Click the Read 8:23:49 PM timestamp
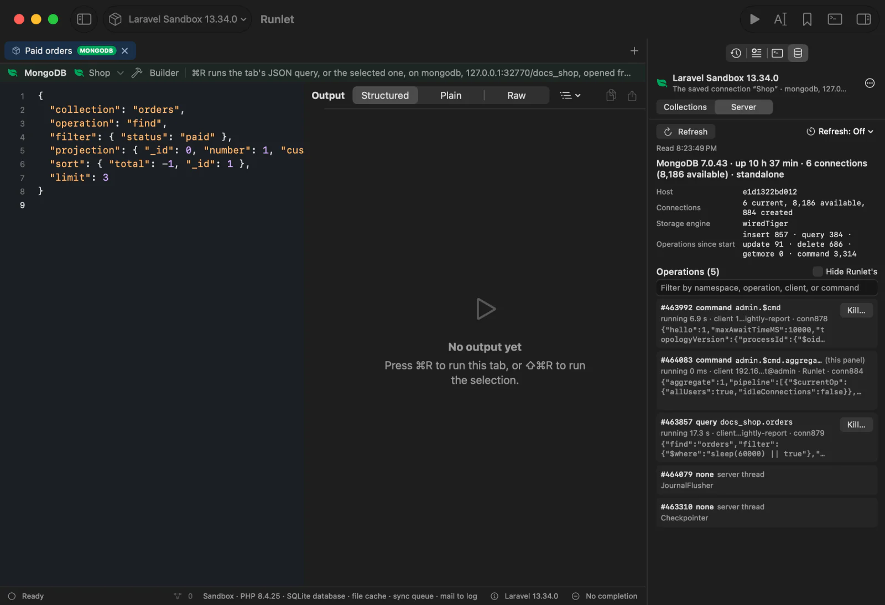Image resolution: width=885 pixels, height=605 pixels. point(686,148)
